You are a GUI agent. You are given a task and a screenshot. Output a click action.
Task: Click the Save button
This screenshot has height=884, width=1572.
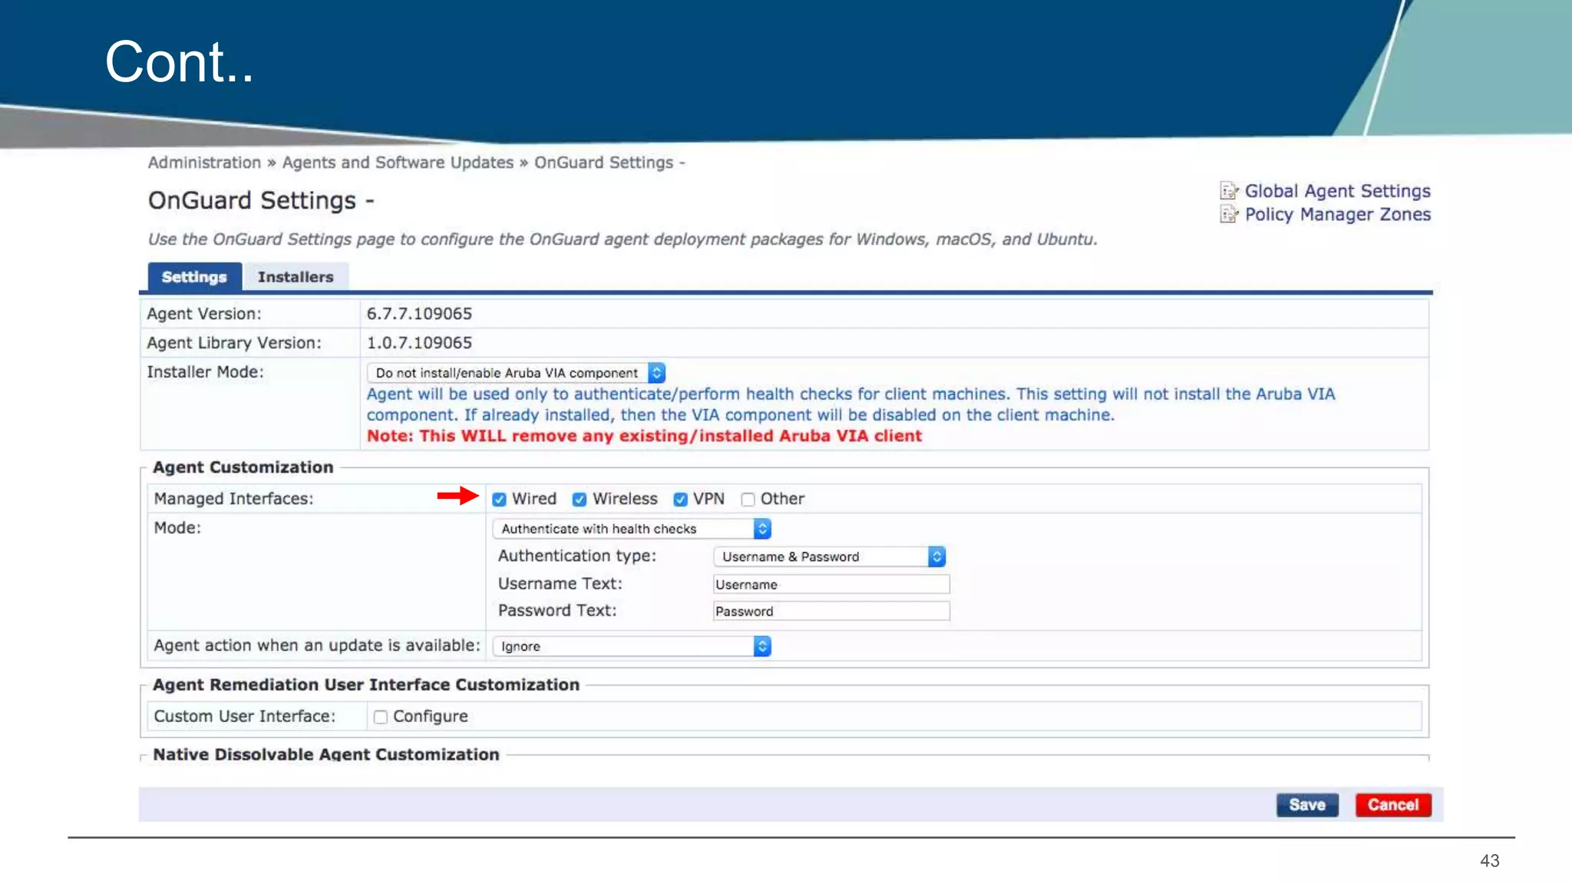pos(1307,805)
